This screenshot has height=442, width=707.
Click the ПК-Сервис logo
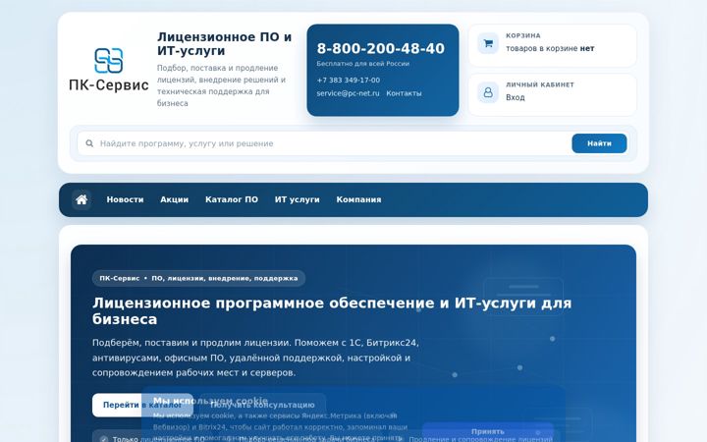(x=109, y=70)
